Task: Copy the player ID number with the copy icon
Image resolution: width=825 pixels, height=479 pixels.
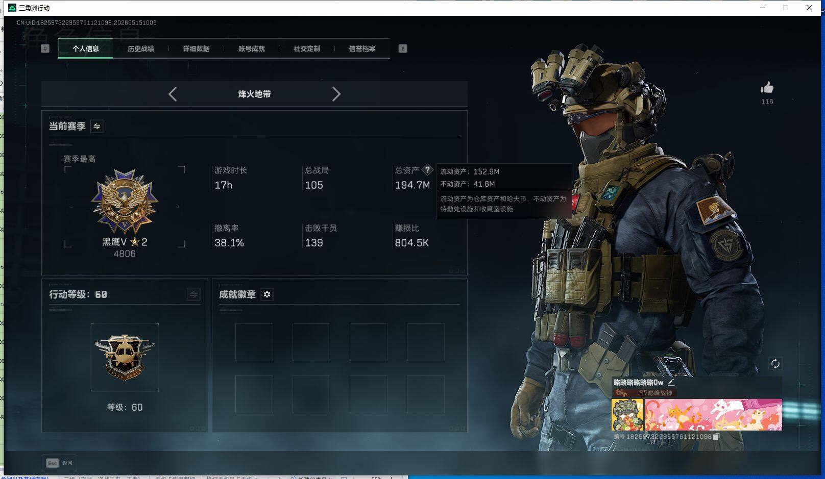Action: 716,436
